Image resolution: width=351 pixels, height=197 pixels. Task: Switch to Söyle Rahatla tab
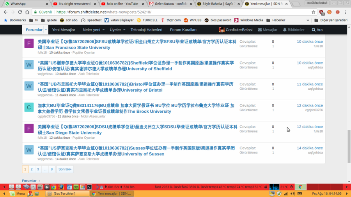pos(218,4)
